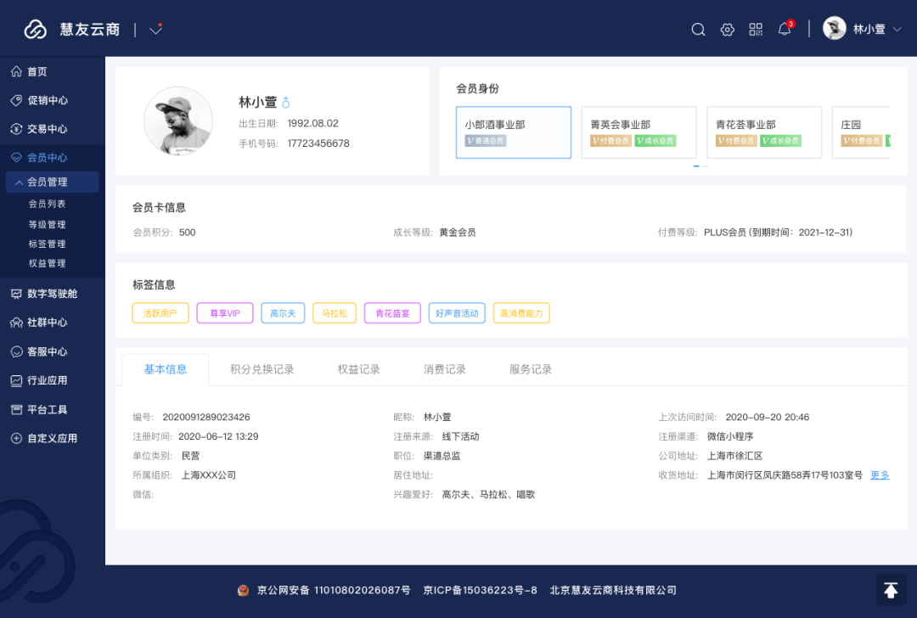The image size is (917, 618).
Task: Click the 客服中心 chat icon
Action: click(x=16, y=351)
